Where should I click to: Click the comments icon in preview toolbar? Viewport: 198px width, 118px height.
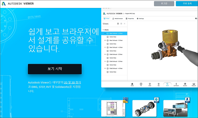(196, 19)
